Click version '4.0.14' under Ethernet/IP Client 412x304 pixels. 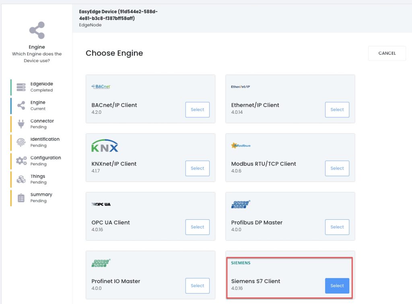point(237,112)
